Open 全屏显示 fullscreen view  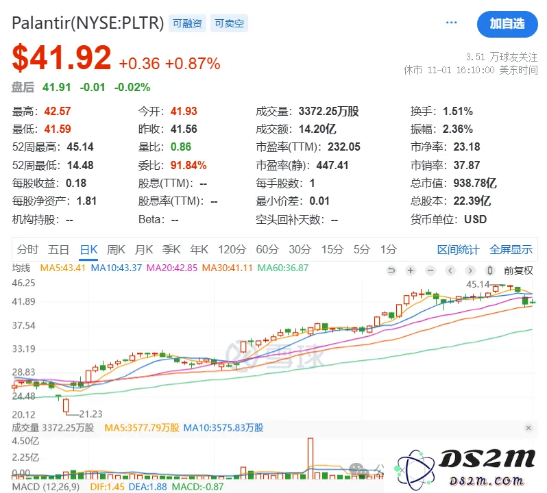click(511, 249)
